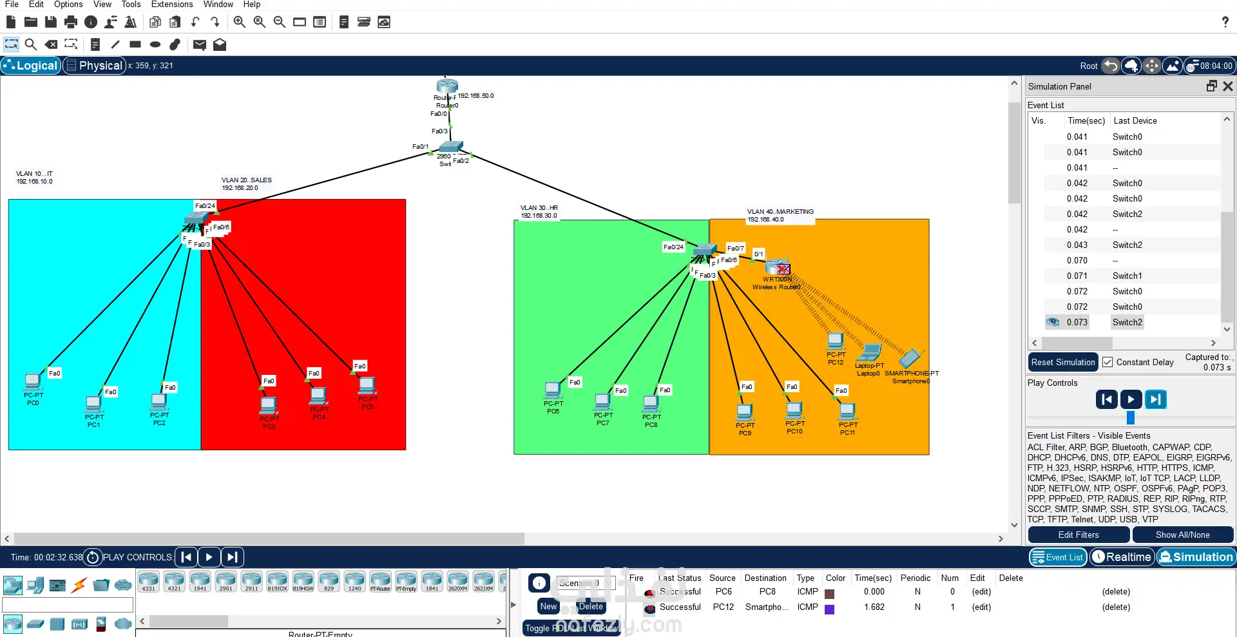Activate the Inspect magnifier tool

31,44
